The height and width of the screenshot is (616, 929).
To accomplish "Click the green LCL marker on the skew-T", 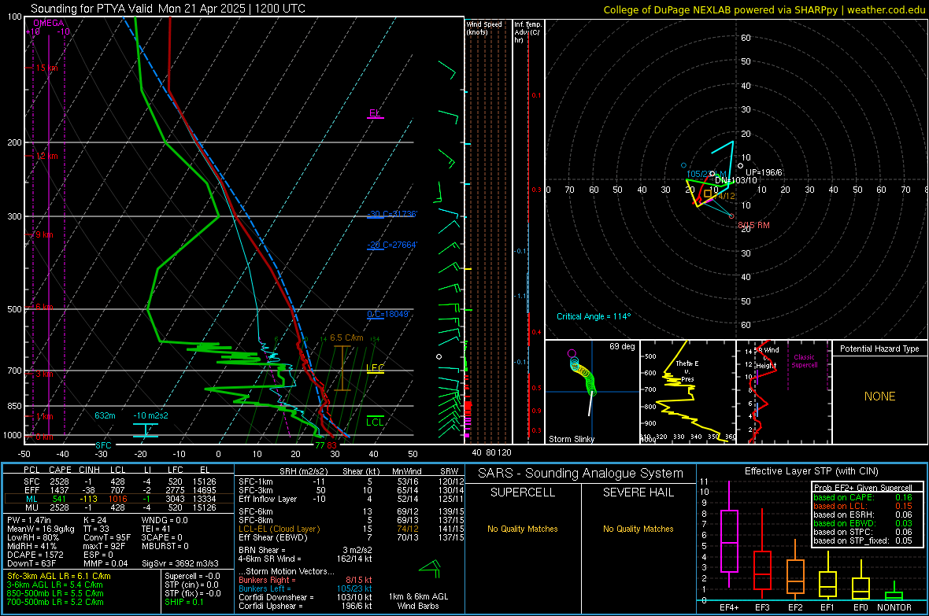I will pos(375,422).
